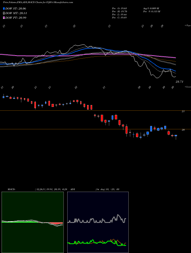
Task: Click the chart title mentioning MunafaSutra.com
Action: (x=38, y=2)
